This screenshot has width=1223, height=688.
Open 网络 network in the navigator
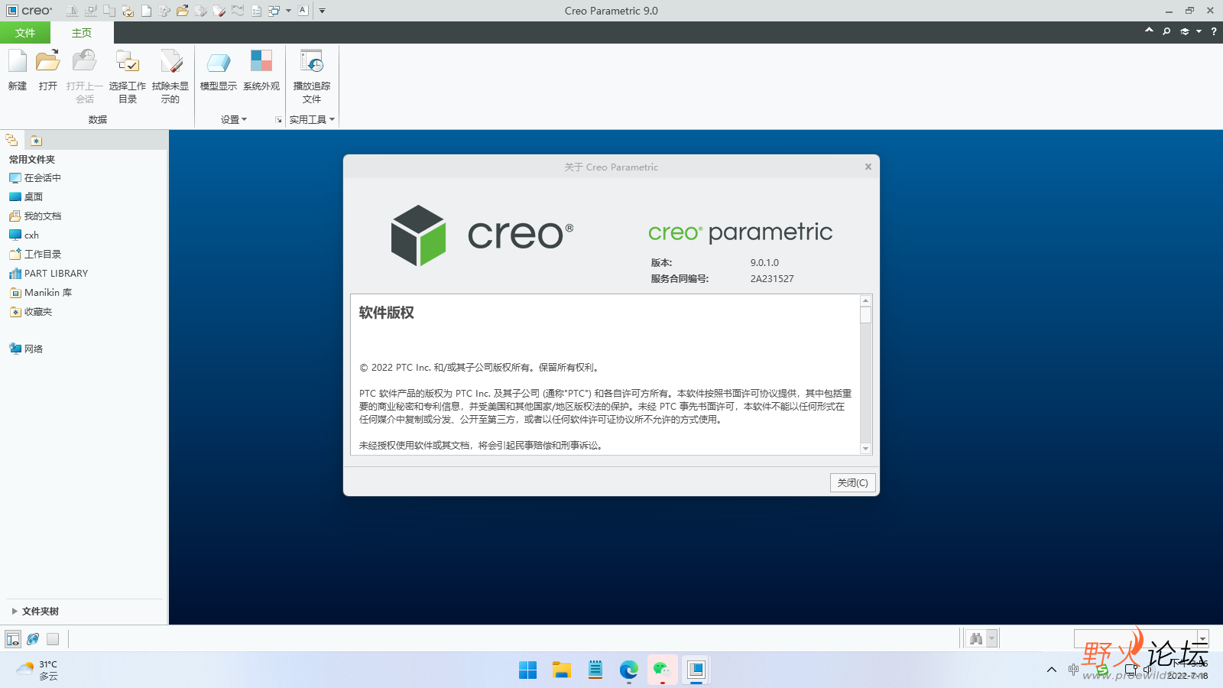[x=26, y=349]
